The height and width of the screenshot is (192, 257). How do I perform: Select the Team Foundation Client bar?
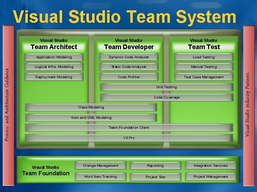(129, 128)
